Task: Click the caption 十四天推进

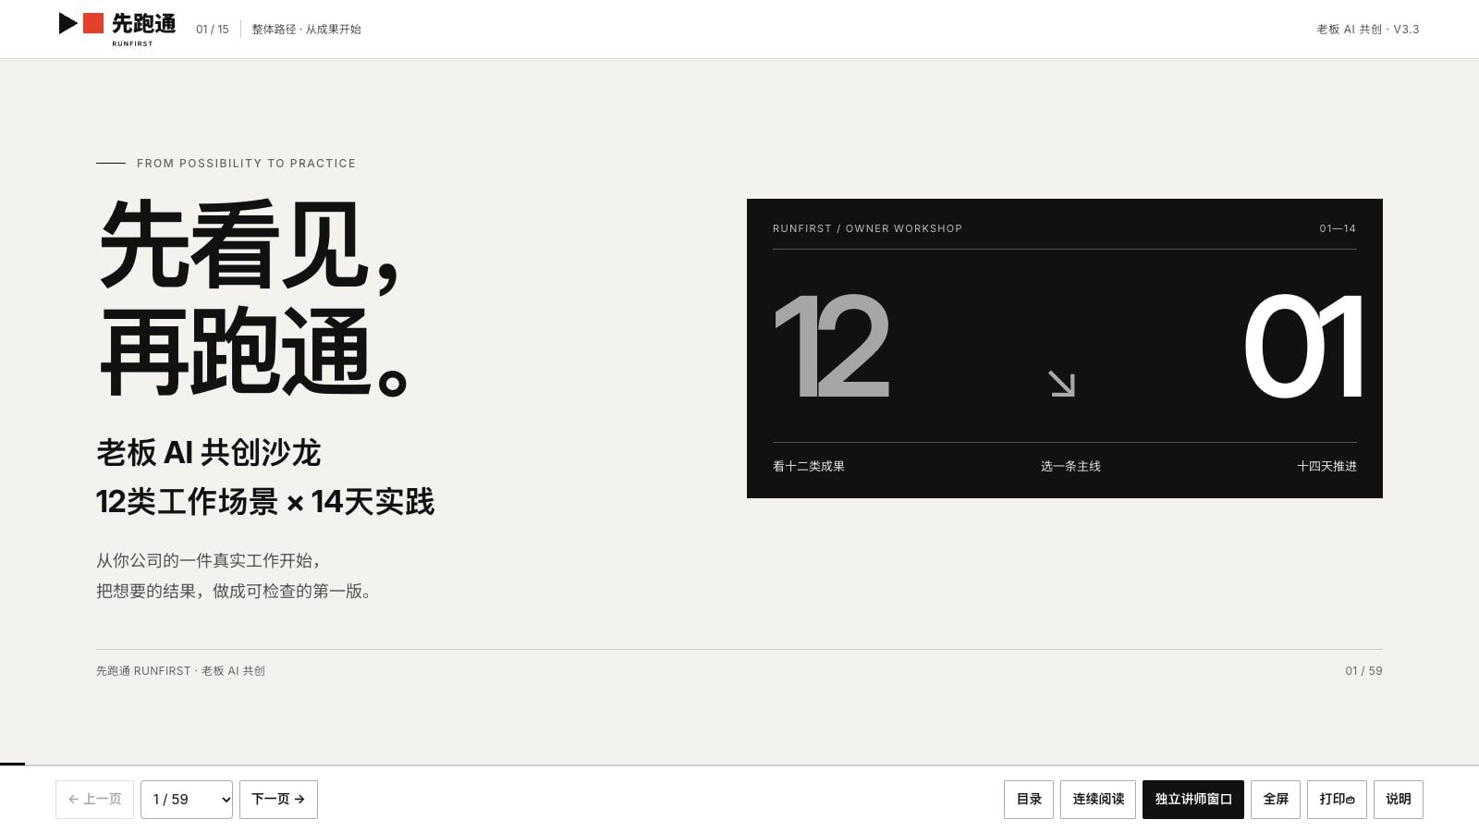Action: pyautogui.click(x=1326, y=467)
